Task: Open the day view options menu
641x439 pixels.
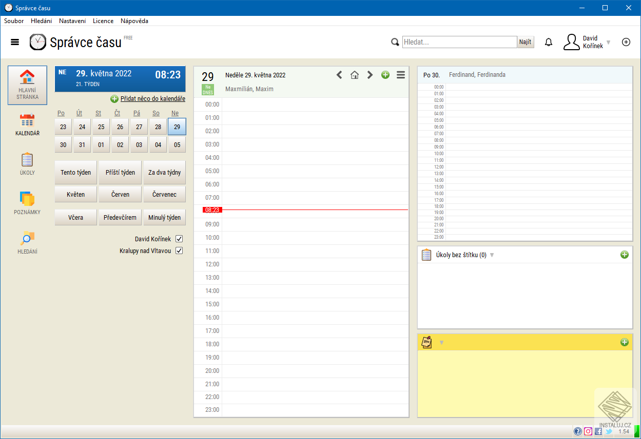Action: click(401, 75)
